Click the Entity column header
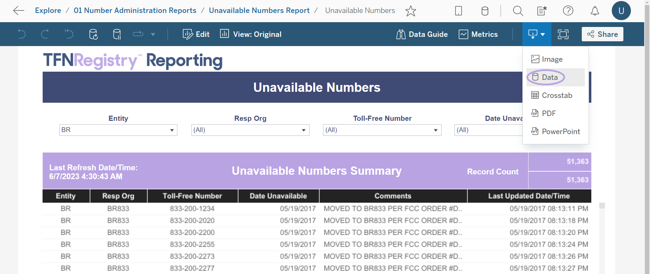The image size is (650, 274). [x=66, y=196]
